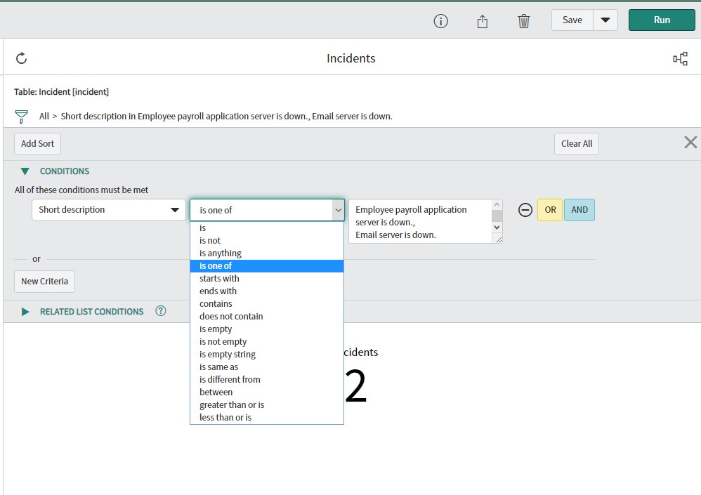
Task: Open the Short description field dropdown
Action: (109, 210)
